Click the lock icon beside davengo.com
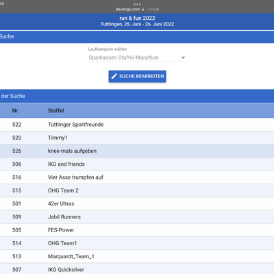274x274 pixels. point(142,10)
